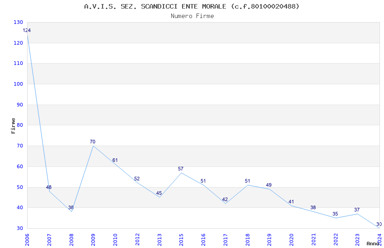The width and height of the screenshot is (384, 248).
Task: Click y-axis tick label 100
Action: [x=19, y=84]
